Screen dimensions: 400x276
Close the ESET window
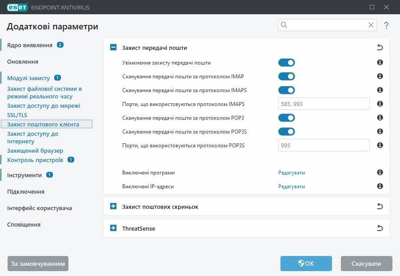pyautogui.click(x=386, y=7)
